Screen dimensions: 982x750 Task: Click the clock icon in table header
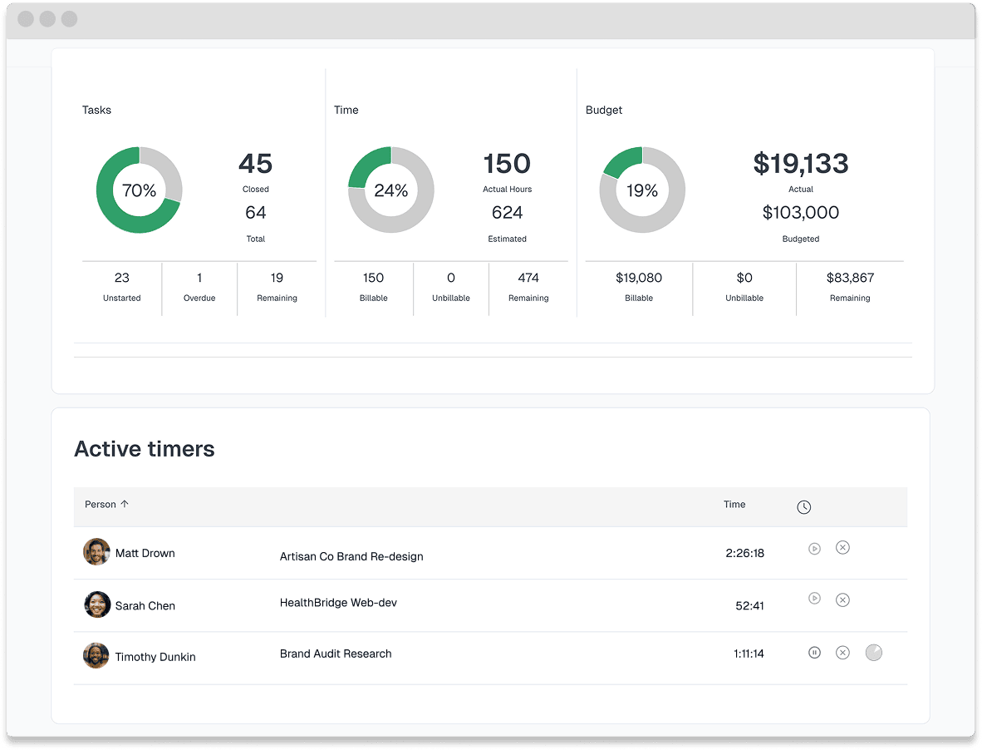803,507
